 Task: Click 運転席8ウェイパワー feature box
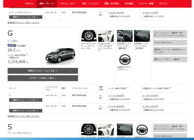170,51
